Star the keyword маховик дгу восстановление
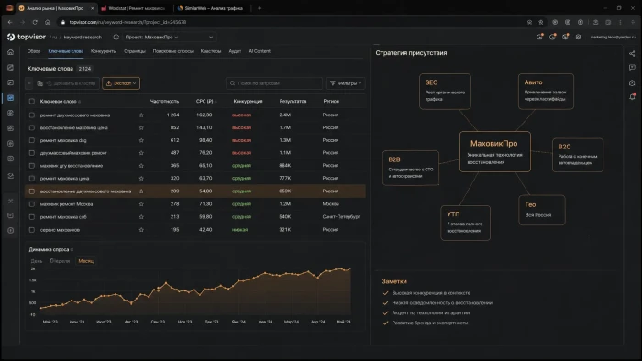This screenshot has width=642, height=361. [x=141, y=166]
